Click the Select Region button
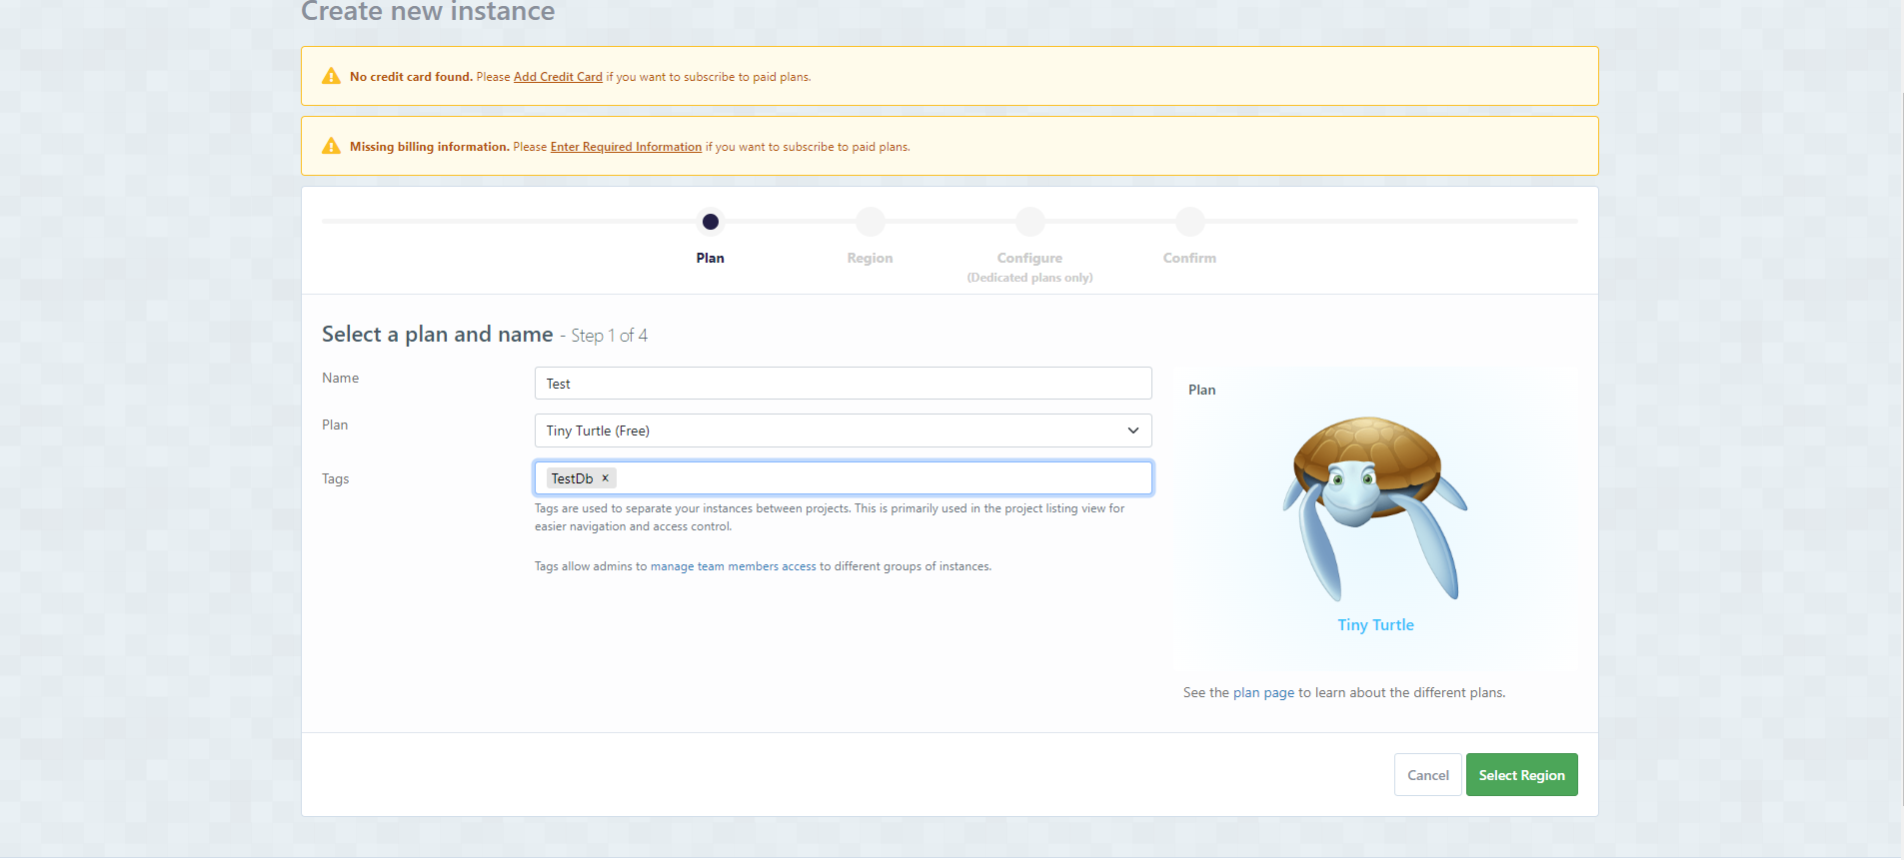The width and height of the screenshot is (1904, 860). (x=1522, y=775)
